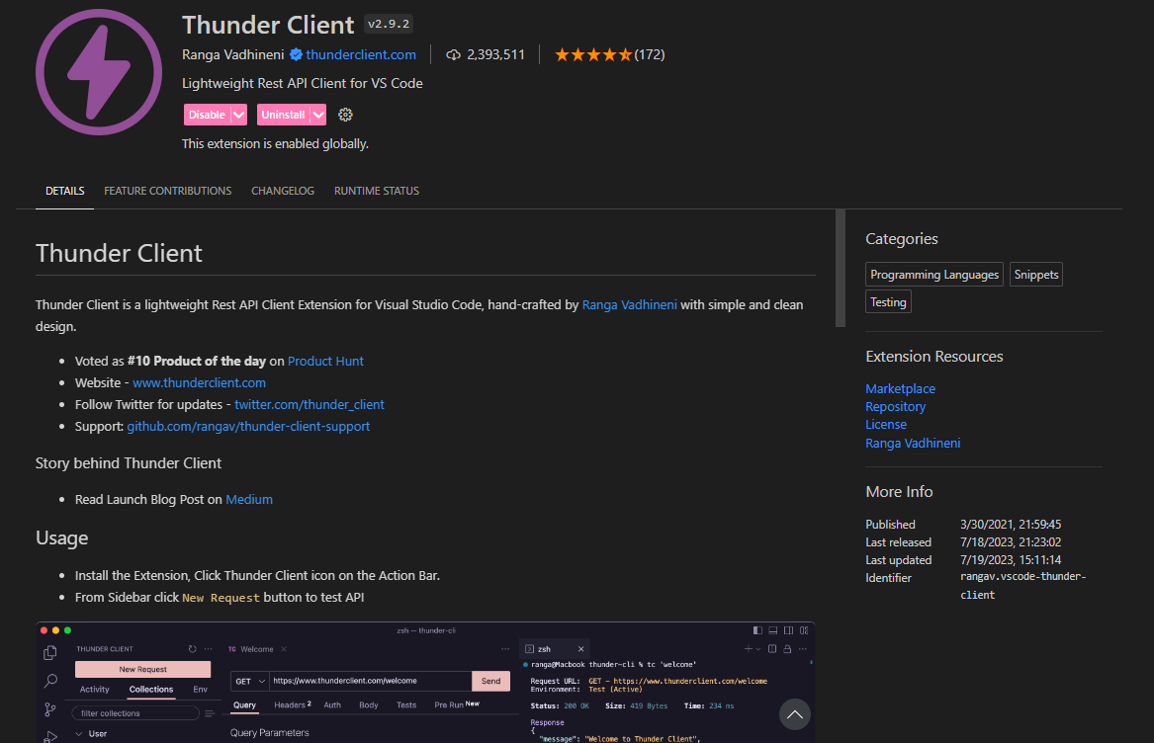
Task: Click the Published date 3/30/2021, 21:59:45
Action: coord(1011,525)
